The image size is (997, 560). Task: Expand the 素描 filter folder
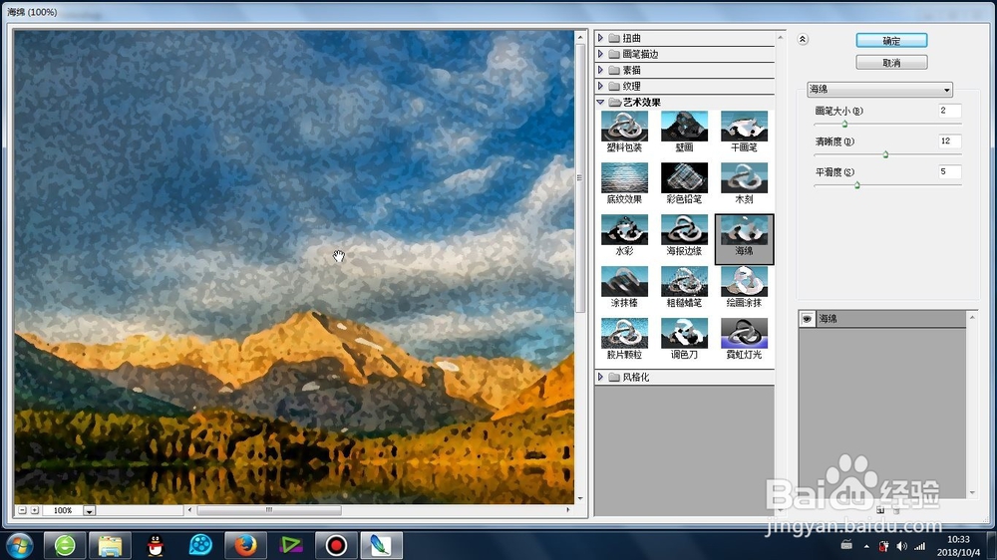pos(600,70)
